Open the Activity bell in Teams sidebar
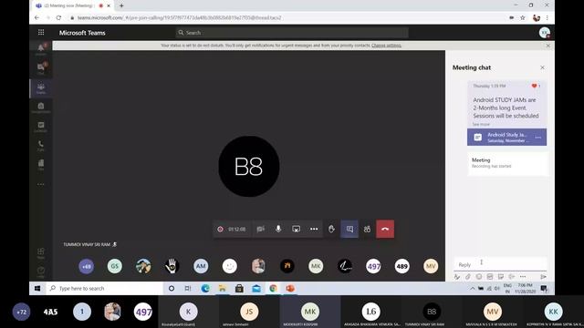 [x=41, y=48]
